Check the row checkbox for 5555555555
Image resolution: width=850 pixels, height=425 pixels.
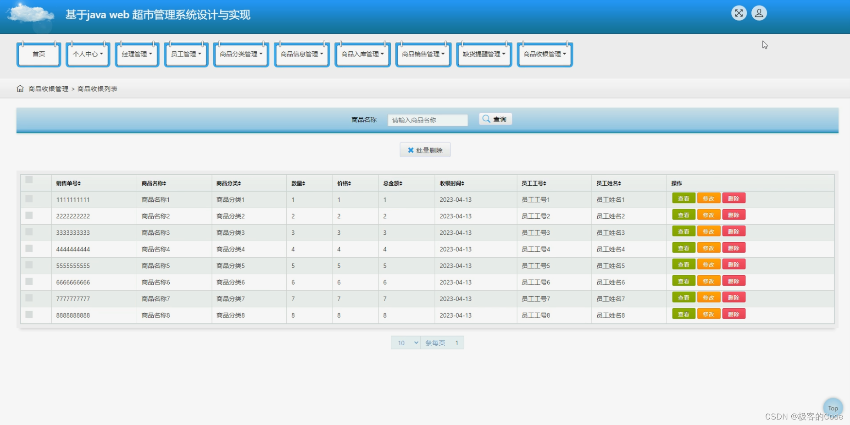tap(29, 265)
